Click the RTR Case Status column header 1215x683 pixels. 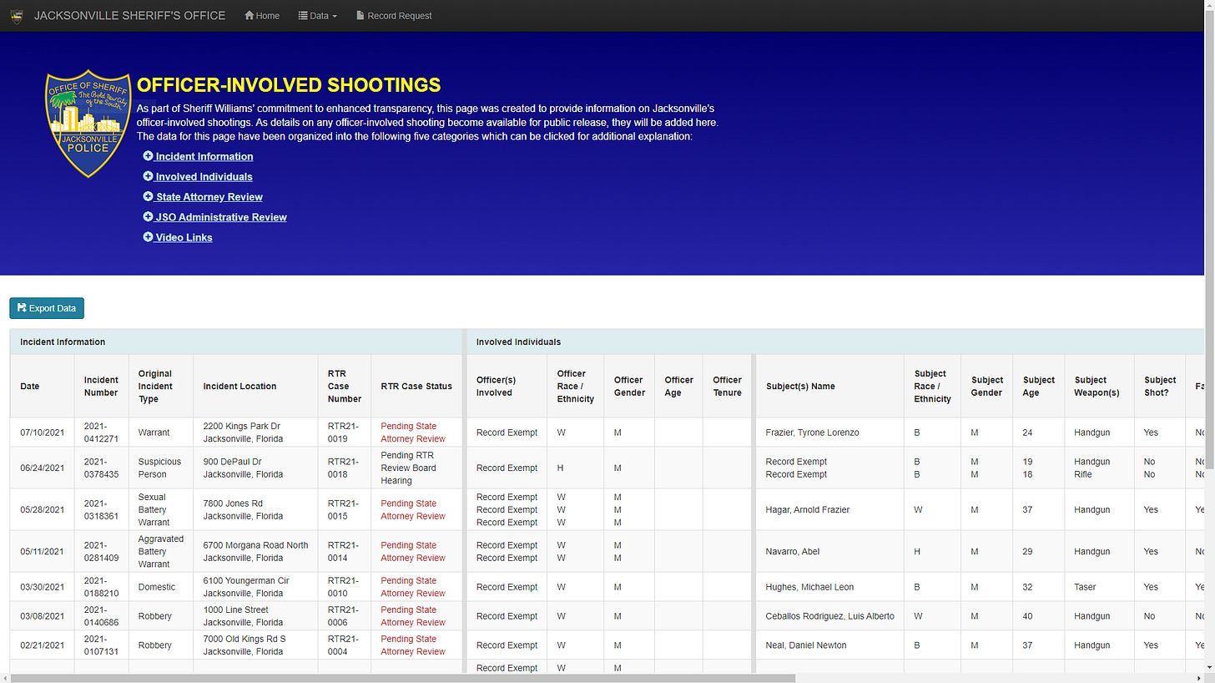coord(416,386)
